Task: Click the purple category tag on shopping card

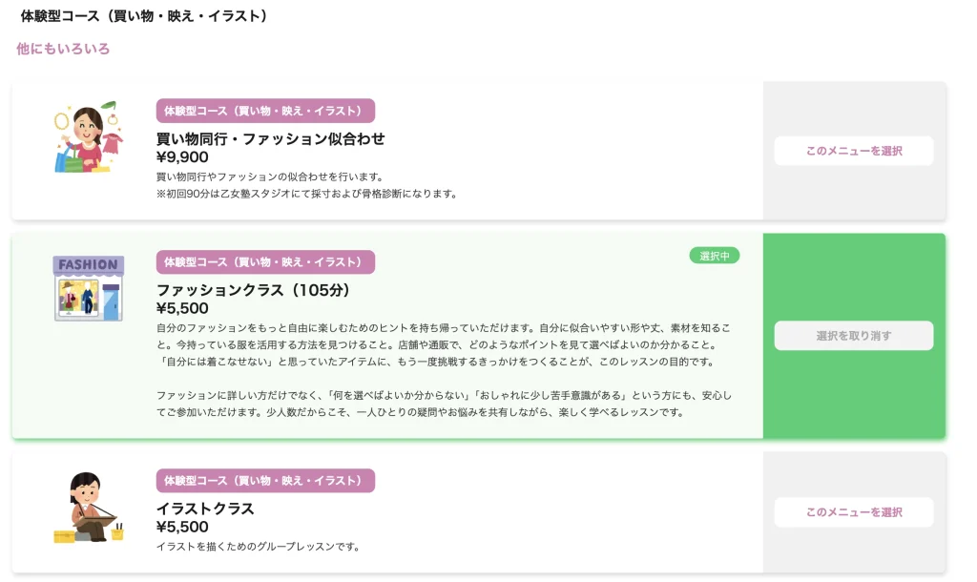Action: [265, 111]
